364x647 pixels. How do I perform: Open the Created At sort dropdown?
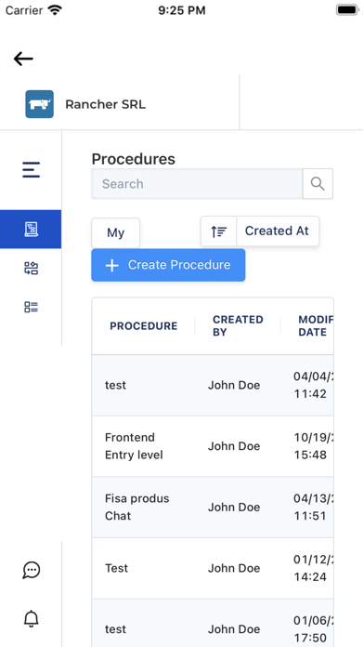point(278,231)
